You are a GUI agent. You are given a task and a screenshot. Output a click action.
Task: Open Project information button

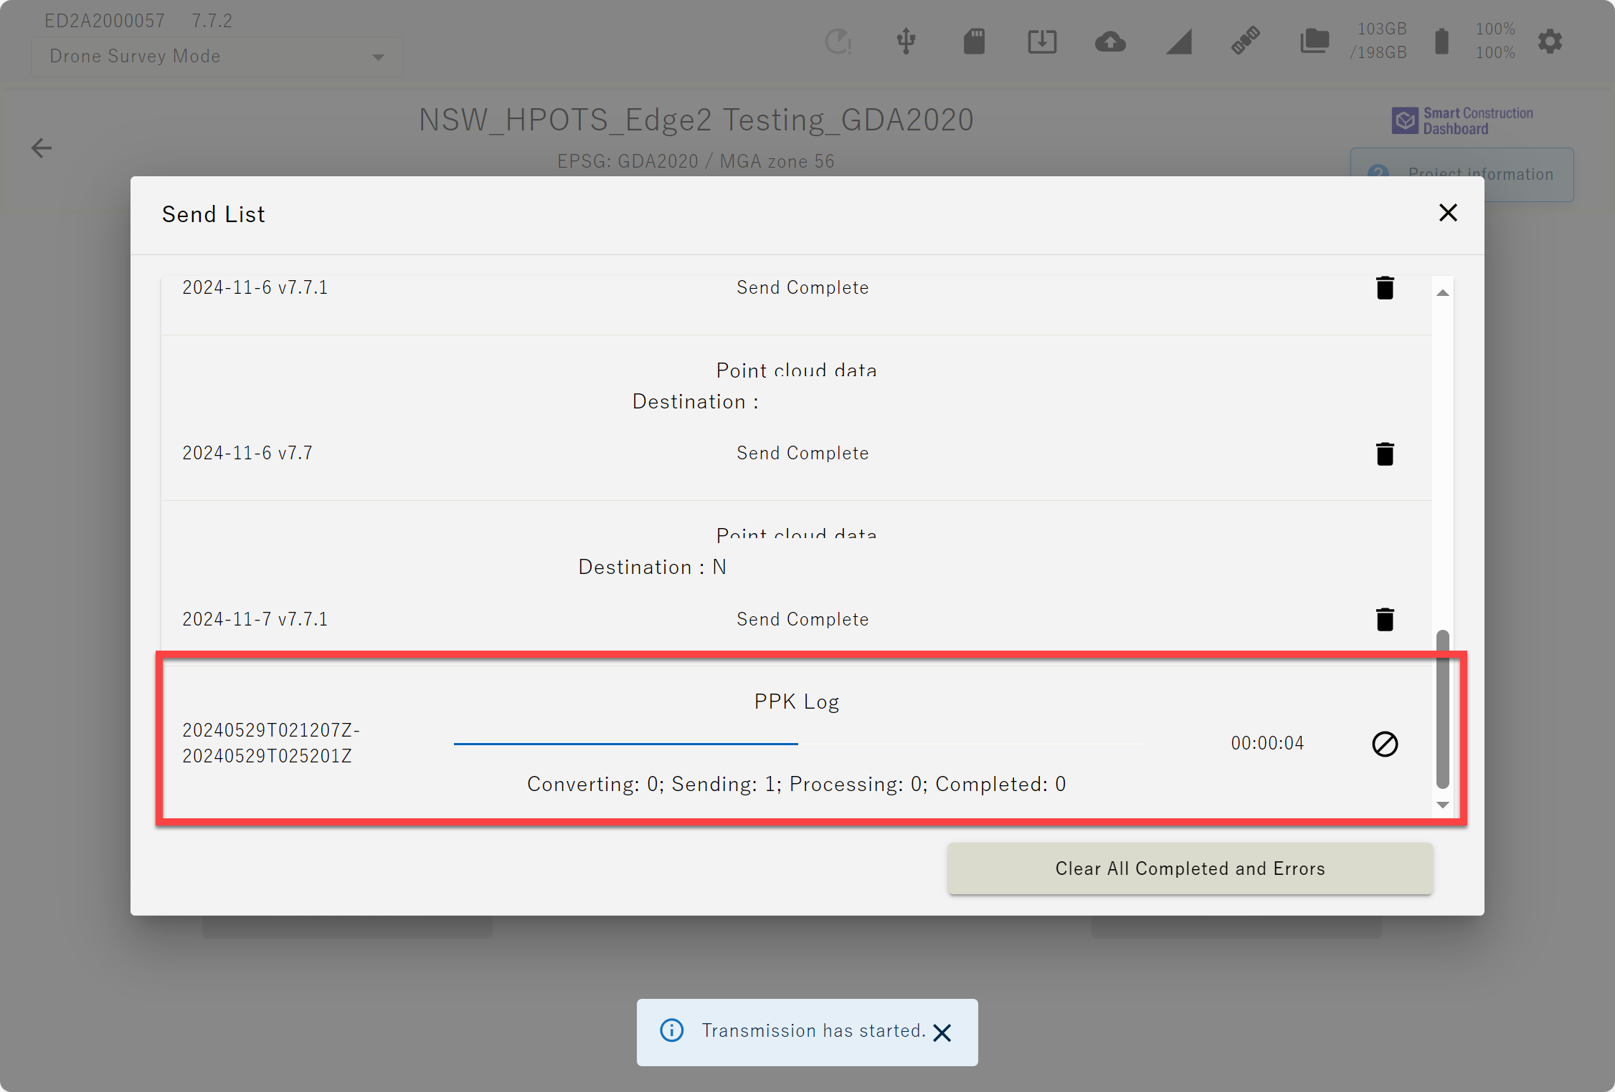point(1462,174)
